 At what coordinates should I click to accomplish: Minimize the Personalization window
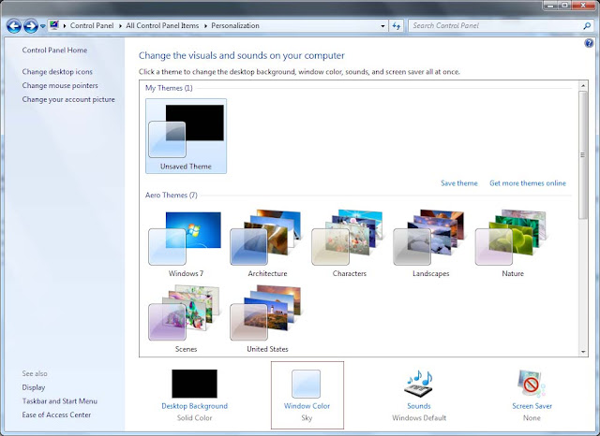point(550,5)
